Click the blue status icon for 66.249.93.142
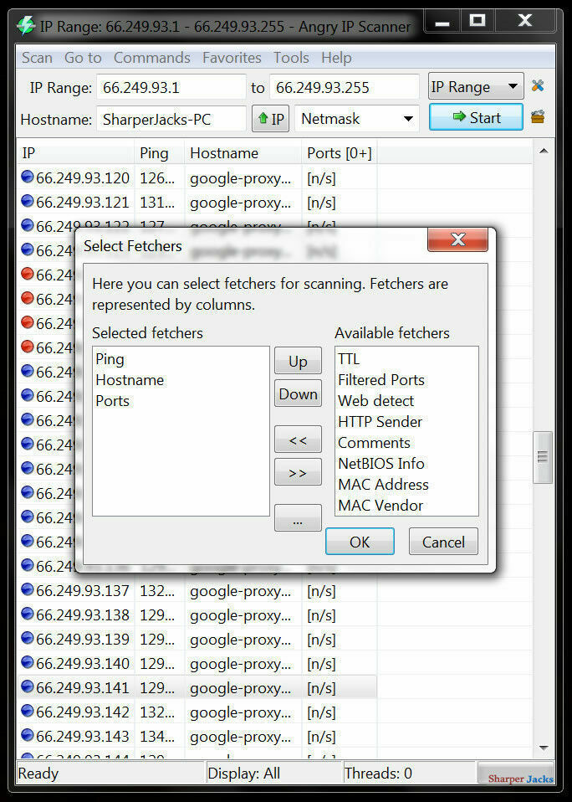 (27, 711)
